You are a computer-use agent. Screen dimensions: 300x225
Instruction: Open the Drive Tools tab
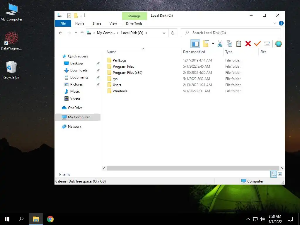(134, 23)
